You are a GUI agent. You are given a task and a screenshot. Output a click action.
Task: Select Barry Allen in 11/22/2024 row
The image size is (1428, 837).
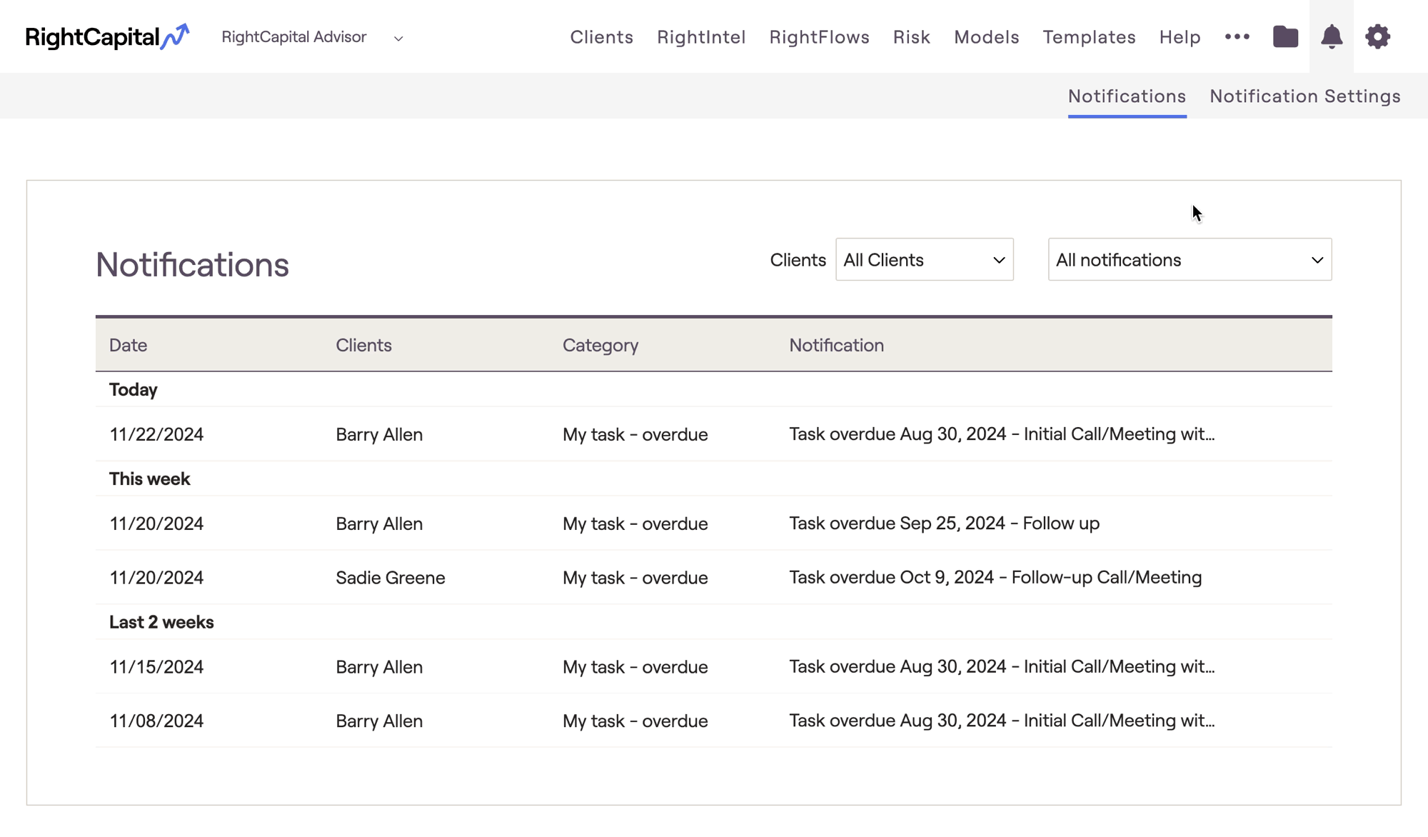tap(379, 434)
